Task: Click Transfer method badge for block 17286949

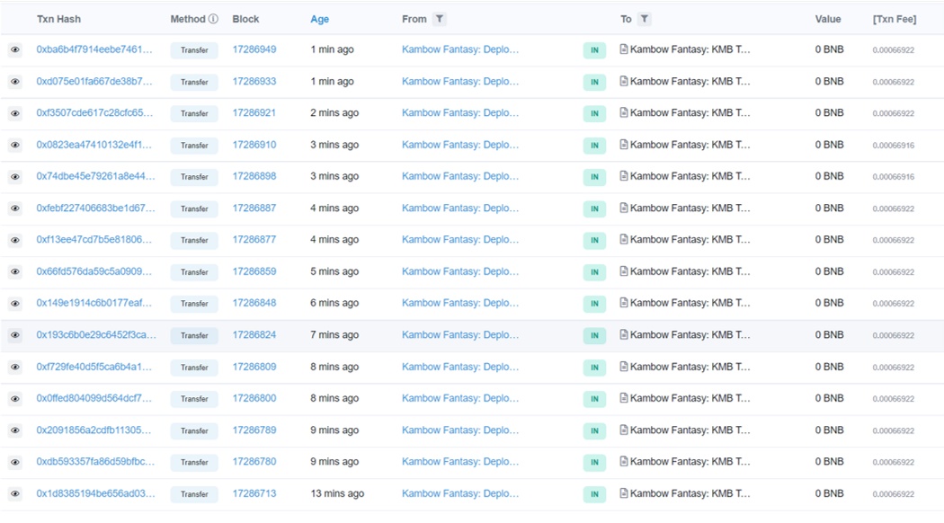Action: (x=194, y=50)
